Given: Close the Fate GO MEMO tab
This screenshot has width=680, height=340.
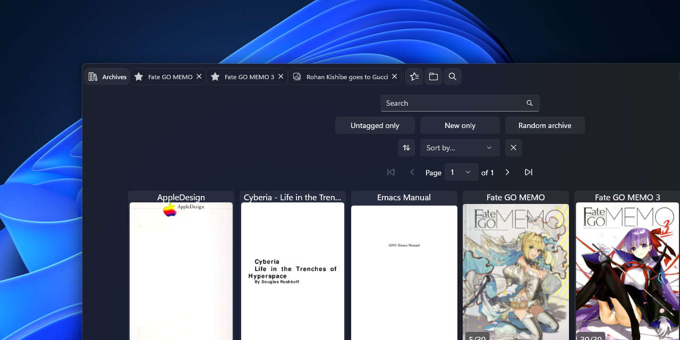Looking at the screenshot, I should coord(199,76).
